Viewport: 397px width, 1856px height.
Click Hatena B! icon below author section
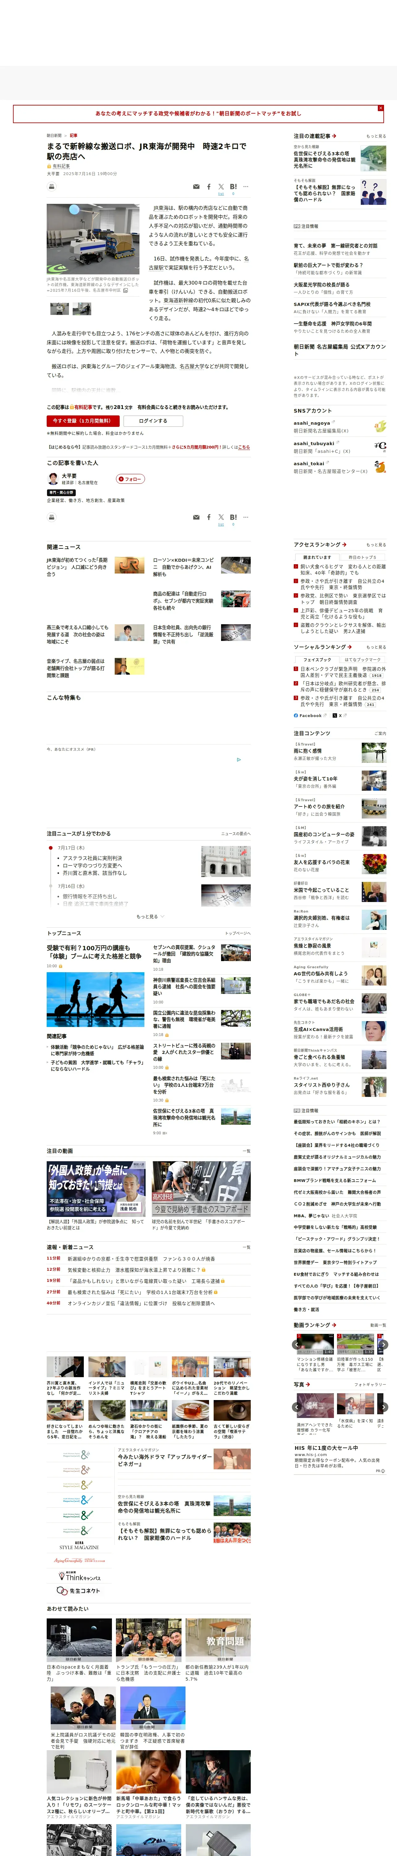coord(233,517)
